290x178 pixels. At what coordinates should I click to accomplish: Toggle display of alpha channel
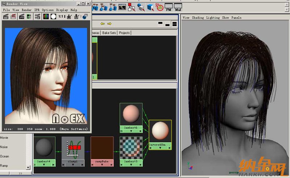pyautogui.click(x=53, y=16)
